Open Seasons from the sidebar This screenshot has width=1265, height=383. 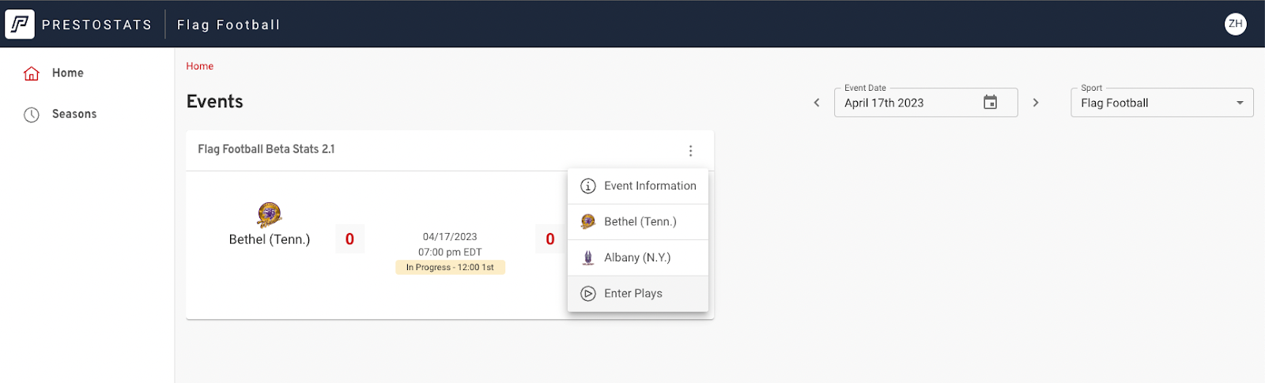(74, 115)
